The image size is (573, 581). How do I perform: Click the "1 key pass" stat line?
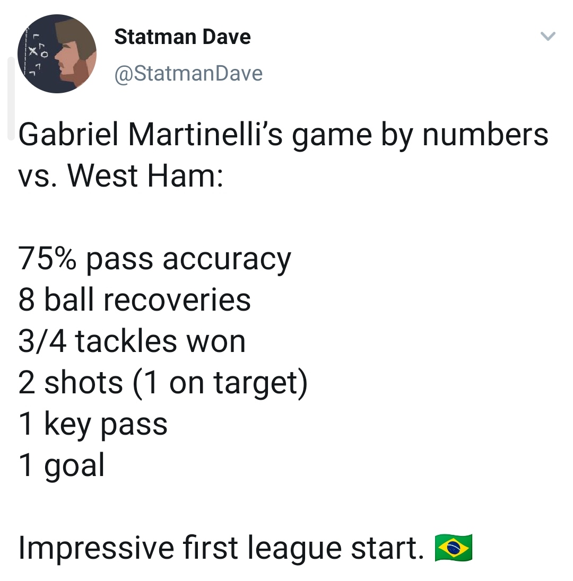point(93,424)
